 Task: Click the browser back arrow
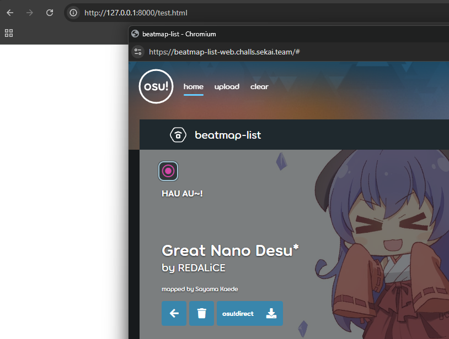pos(10,13)
